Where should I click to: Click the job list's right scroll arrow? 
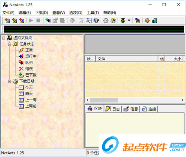182,100
